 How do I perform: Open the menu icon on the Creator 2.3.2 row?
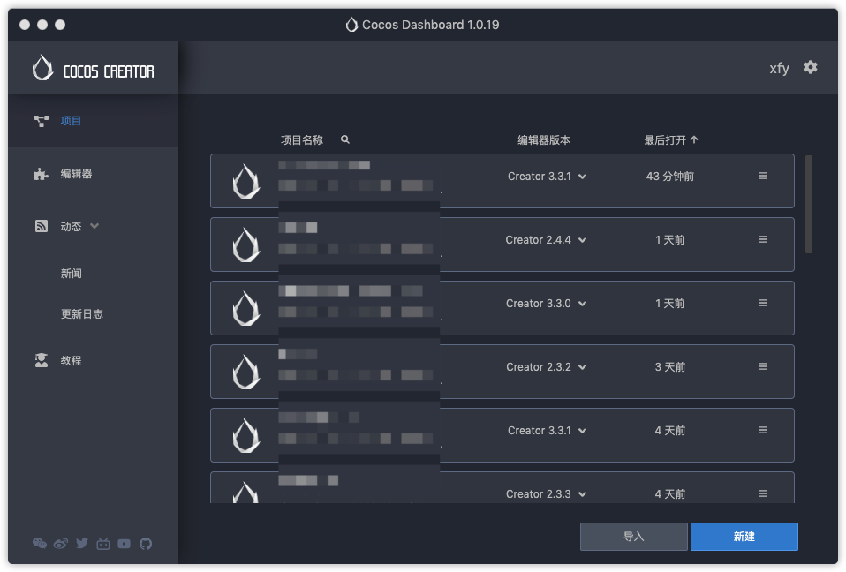[763, 366]
